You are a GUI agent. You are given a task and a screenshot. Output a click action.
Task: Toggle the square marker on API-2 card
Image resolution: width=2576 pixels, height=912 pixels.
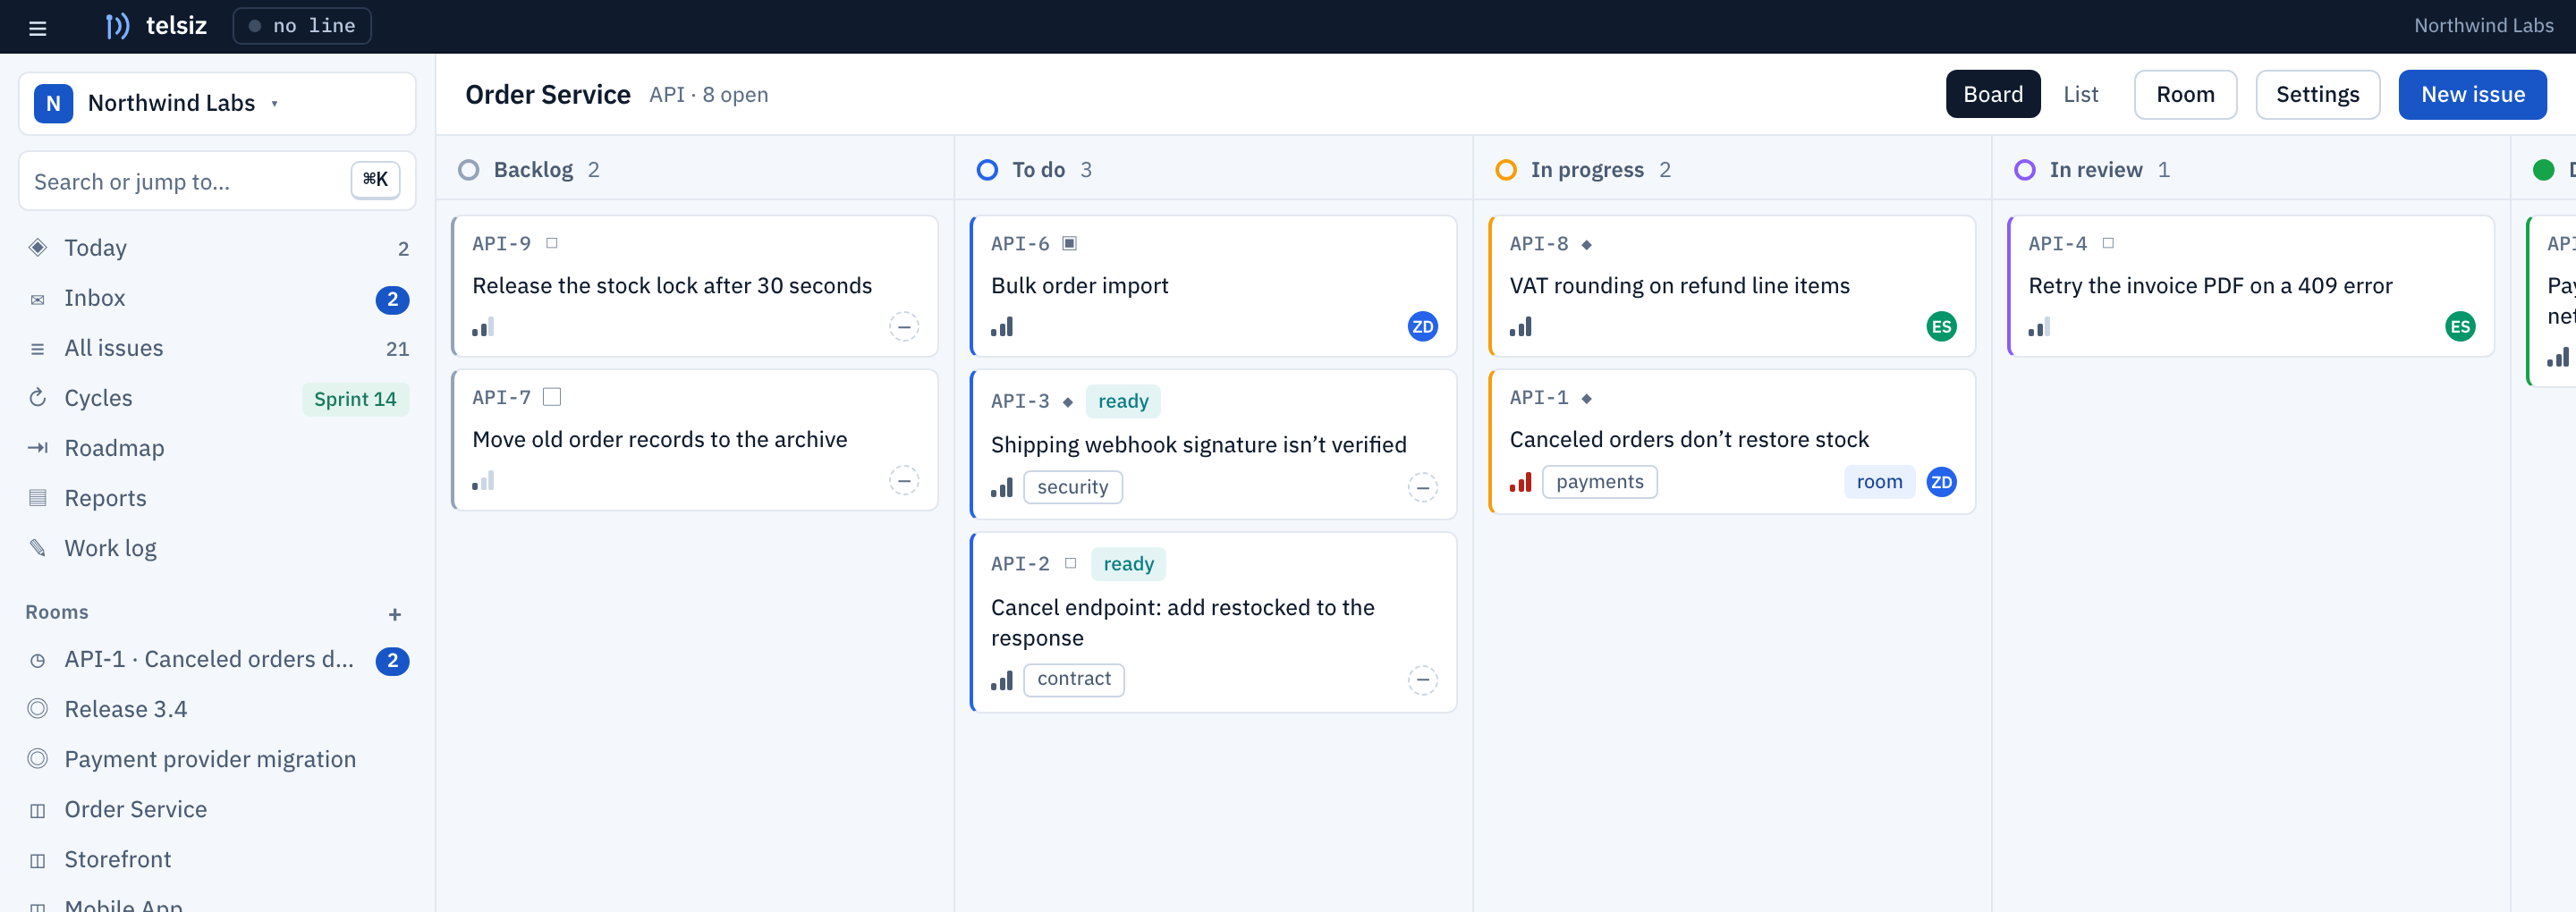(x=1070, y=563)
